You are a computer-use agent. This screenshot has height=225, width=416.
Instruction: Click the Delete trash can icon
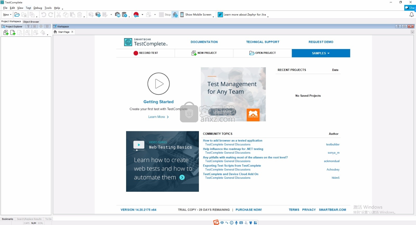[80, 15]
